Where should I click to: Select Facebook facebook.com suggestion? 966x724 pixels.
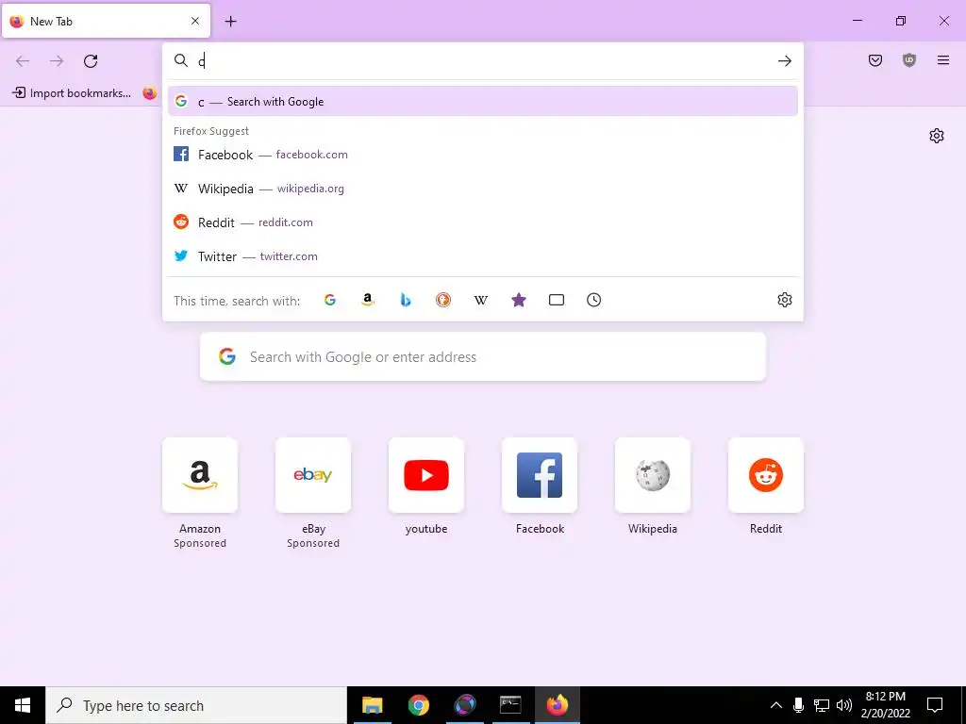(x=482, y=155)
